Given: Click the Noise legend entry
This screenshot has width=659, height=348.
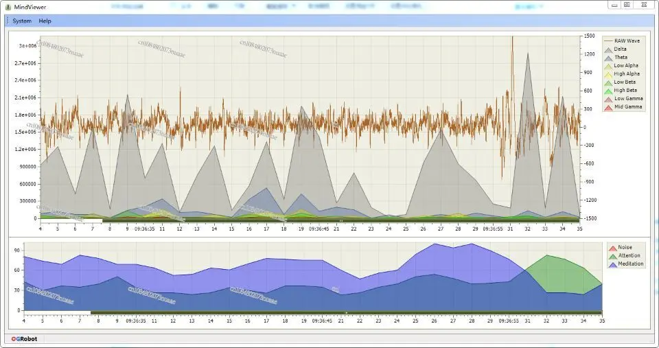Looking at the screenshot, I should pos(621,248).
